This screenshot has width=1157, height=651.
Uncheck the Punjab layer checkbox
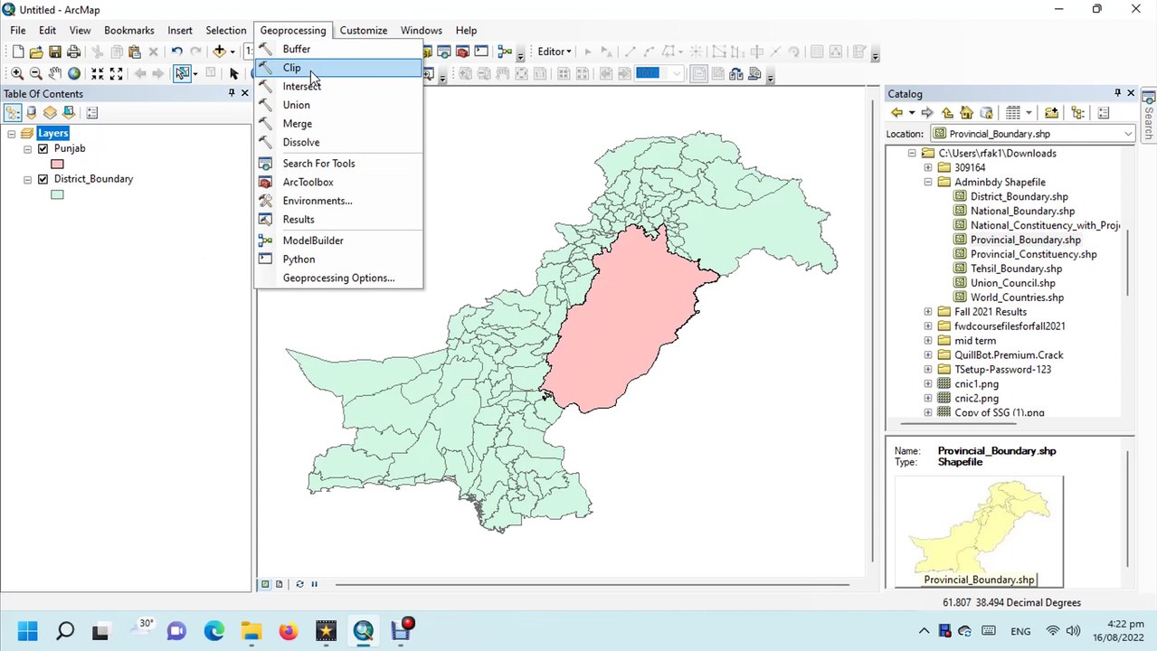coord(43,148)
